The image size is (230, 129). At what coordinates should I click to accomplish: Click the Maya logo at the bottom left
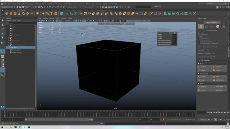click(x=3, y=107)
